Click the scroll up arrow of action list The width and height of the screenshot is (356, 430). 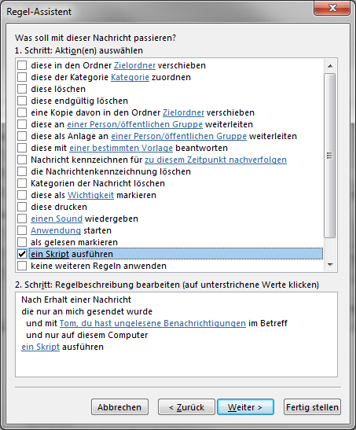pos(330,66)
